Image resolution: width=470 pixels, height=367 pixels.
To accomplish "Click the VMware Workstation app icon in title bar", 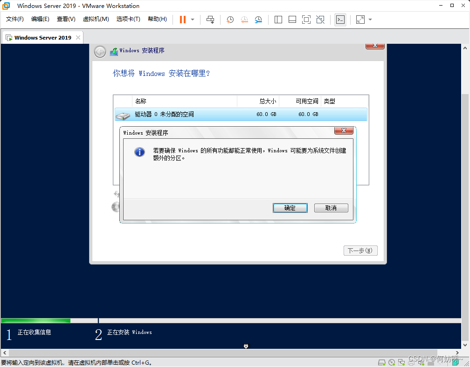I will point(6,6).
